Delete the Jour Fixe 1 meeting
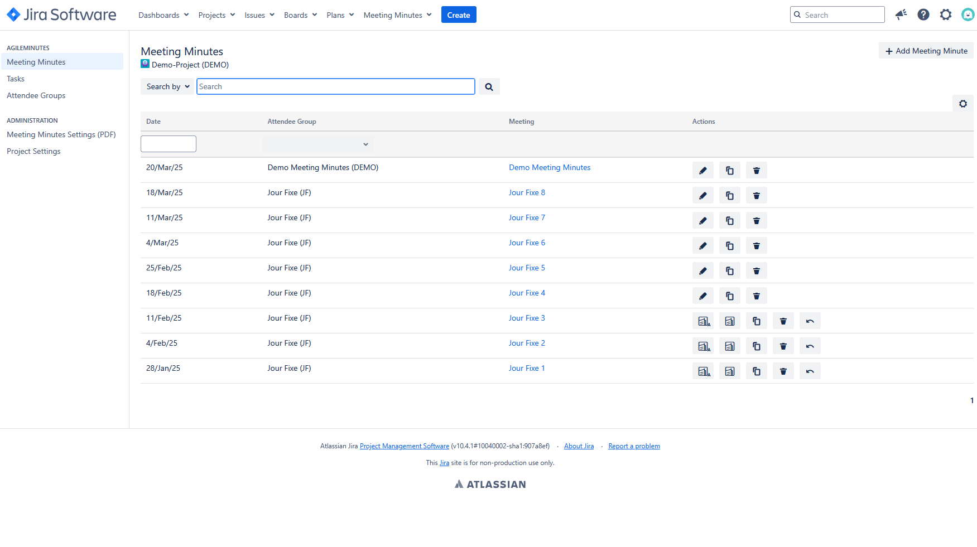 (x=783, y=371)
